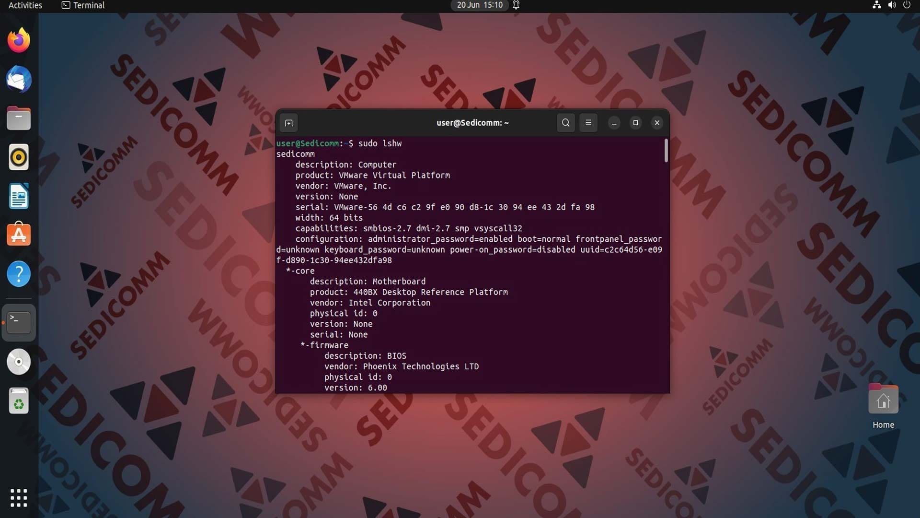Open Firefox from the dock
Image resolution: width=920 pixels, height=518 pixels.
19,40
